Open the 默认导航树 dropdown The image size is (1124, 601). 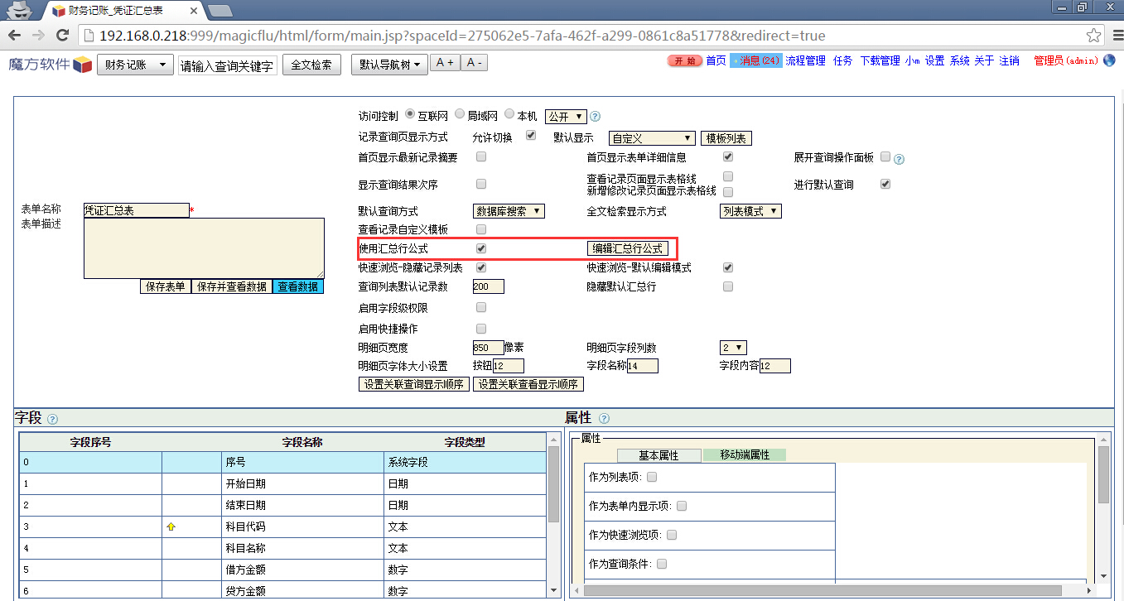click(x=389, y=65)
